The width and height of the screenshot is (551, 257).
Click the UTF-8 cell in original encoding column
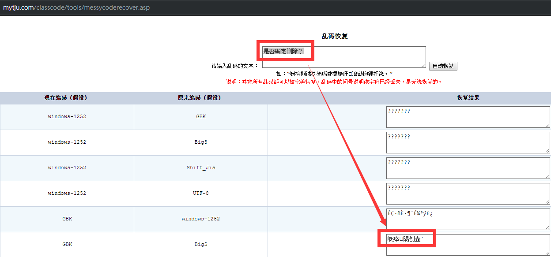200,194
